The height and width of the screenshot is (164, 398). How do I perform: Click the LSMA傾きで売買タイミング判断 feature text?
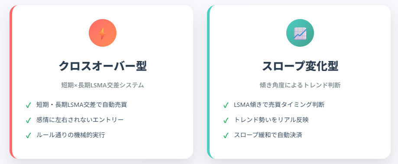(279, 105)
